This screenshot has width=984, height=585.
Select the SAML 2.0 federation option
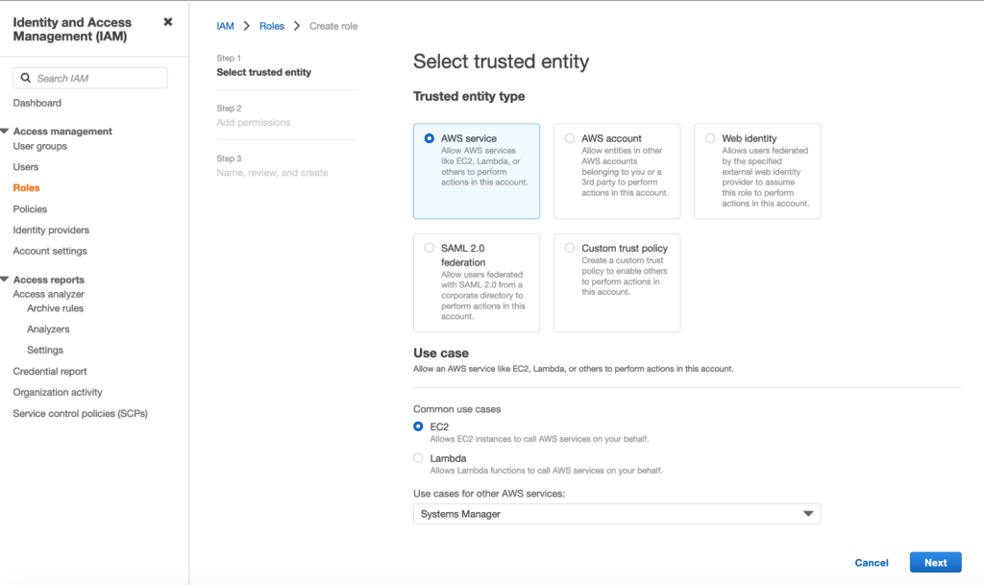coord(430,247)
